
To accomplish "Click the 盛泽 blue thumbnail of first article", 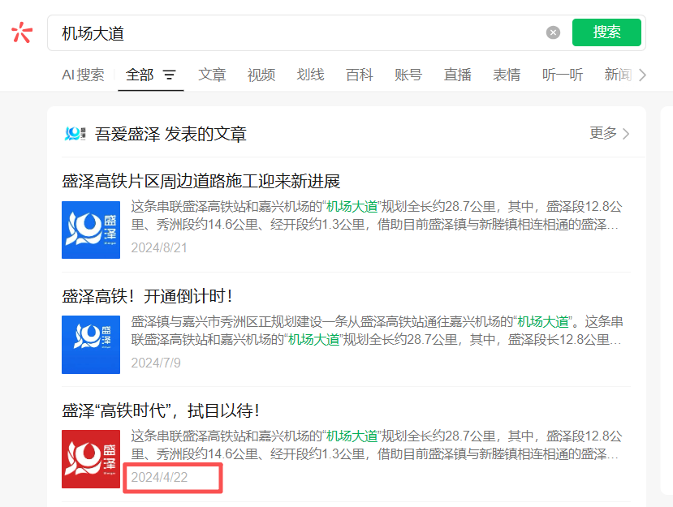I will pos(90,230).
